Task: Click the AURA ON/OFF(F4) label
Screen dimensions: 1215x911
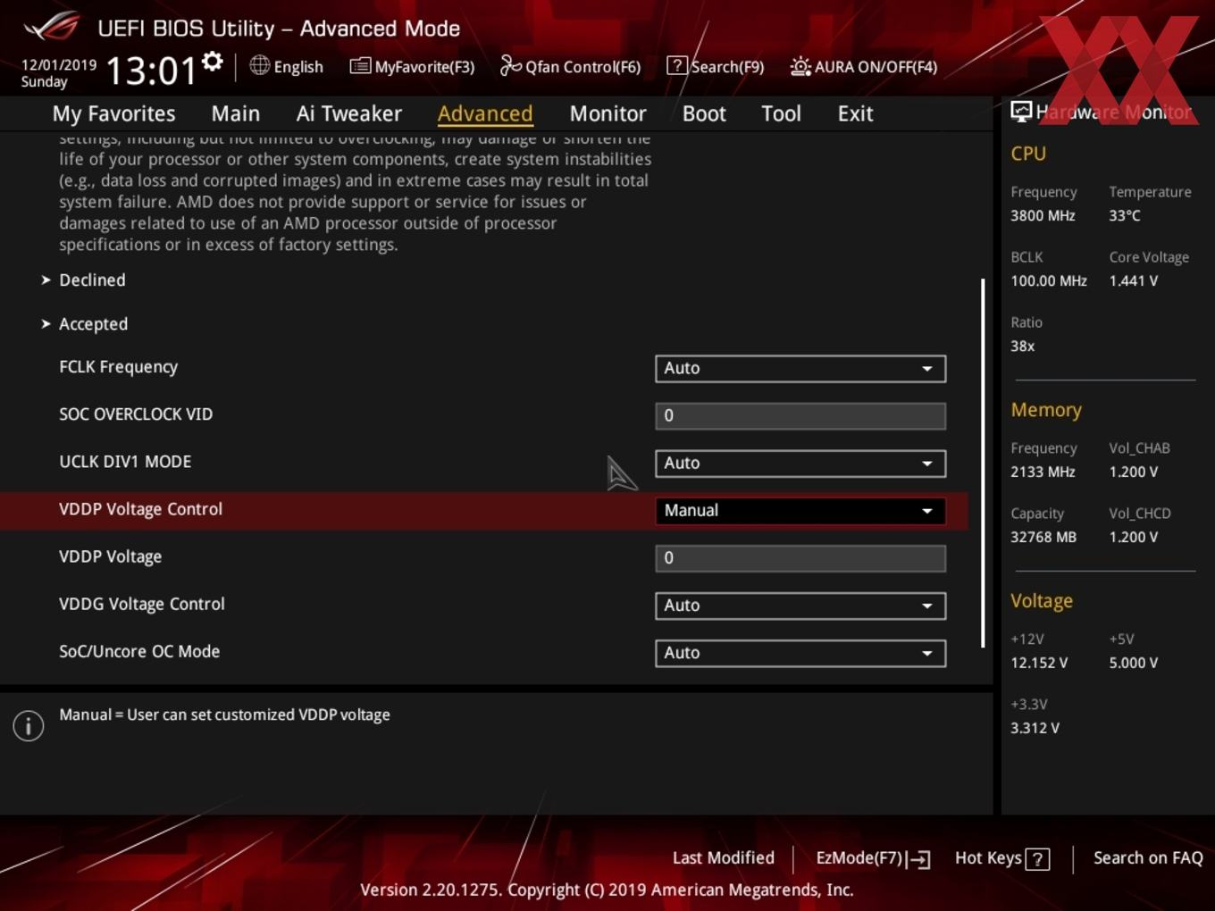Action: tap(876, 67)
